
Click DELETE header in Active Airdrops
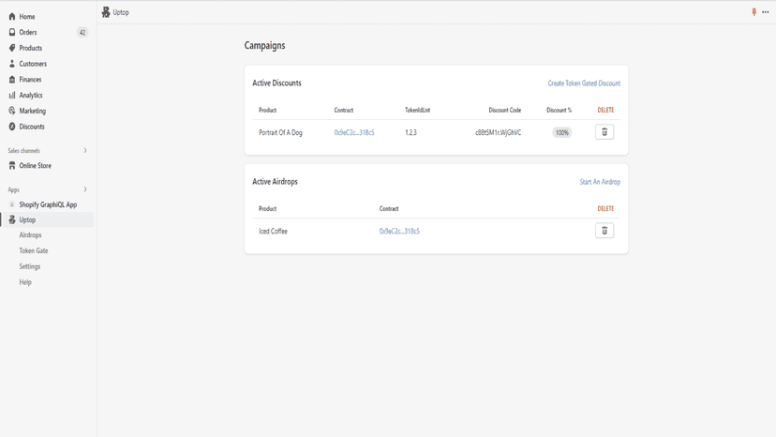pos(605,208)
